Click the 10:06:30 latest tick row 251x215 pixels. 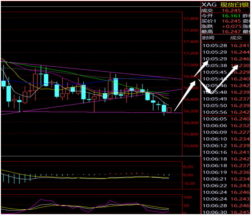(x=226, y=212)
